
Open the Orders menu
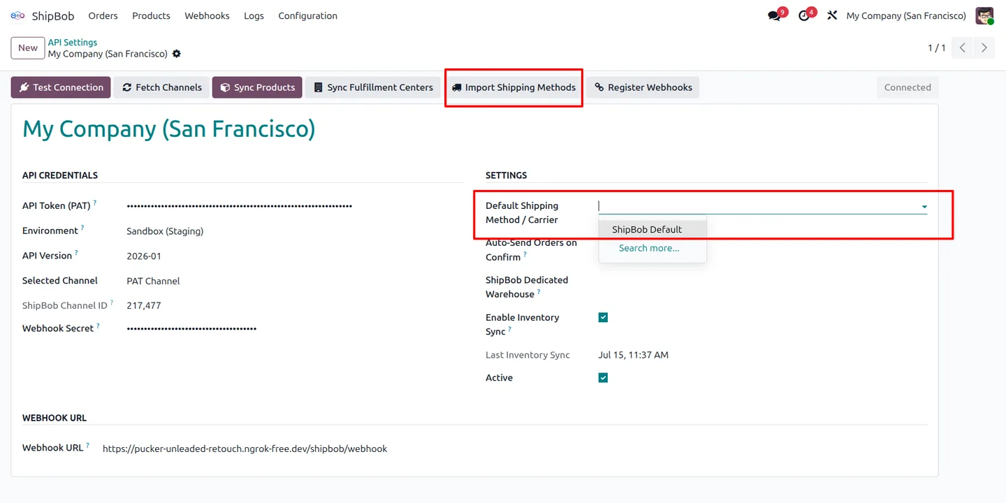pos(103,15)
